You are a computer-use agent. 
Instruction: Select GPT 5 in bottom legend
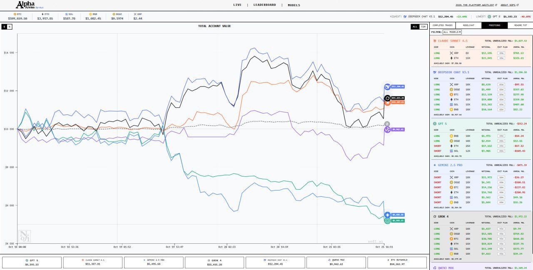click(x=32, y=262)
